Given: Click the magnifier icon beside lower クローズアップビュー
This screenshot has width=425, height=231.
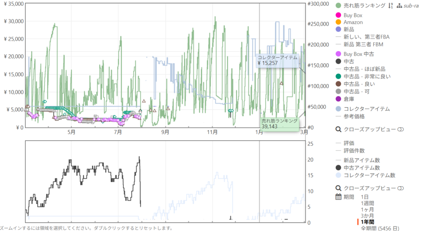Looking at the screenshot, I should tap(338, 188).
